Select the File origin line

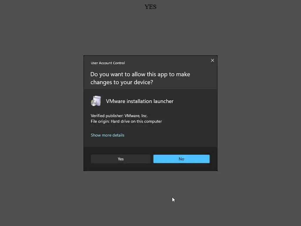pos(126,122)
